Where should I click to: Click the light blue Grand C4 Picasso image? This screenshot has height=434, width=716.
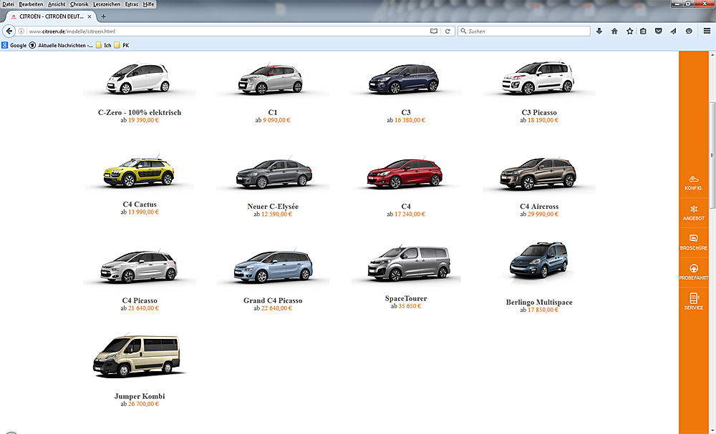click(x=273, y=266)
